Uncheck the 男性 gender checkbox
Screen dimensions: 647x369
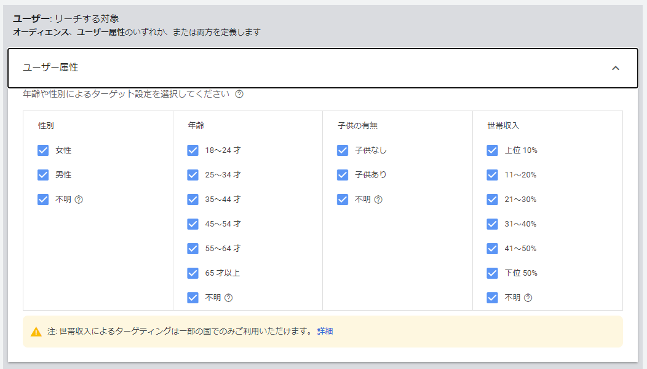point(43,175)
